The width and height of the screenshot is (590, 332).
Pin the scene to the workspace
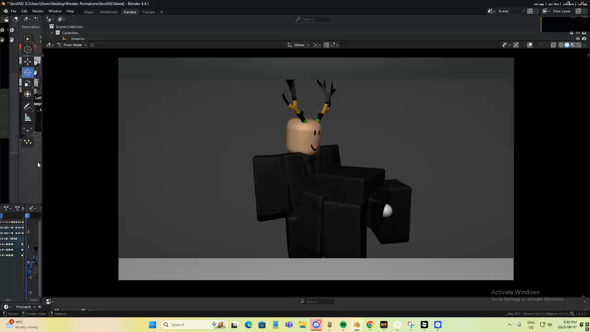[524, 11]
